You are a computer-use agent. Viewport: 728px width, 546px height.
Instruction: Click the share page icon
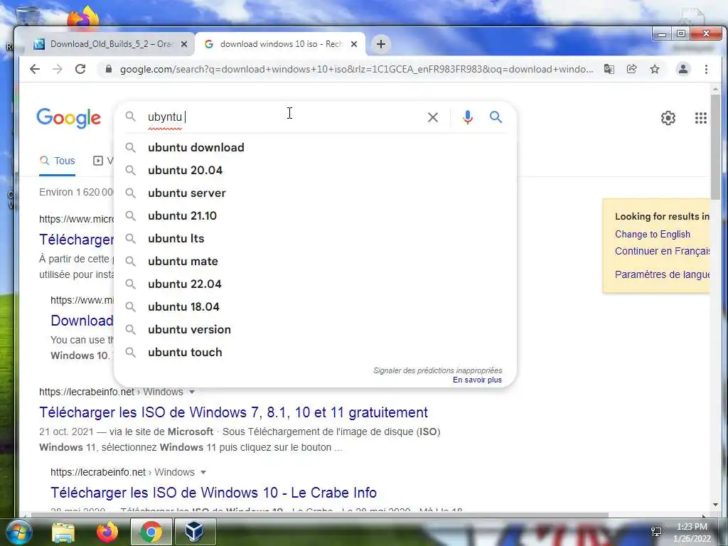(x=631, y=69)
